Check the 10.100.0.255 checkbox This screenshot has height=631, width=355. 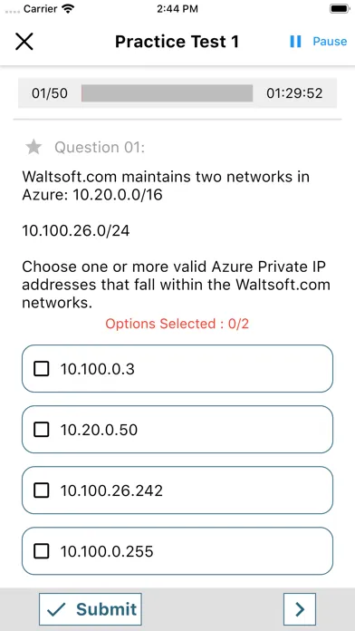tap(42, 551)
